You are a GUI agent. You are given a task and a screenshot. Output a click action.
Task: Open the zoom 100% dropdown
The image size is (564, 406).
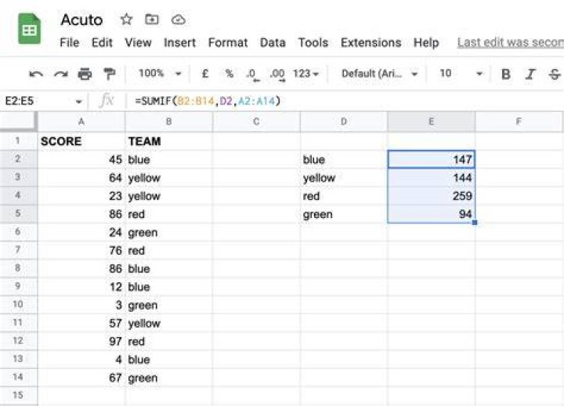pyautogui.click(x=160, y=74)
